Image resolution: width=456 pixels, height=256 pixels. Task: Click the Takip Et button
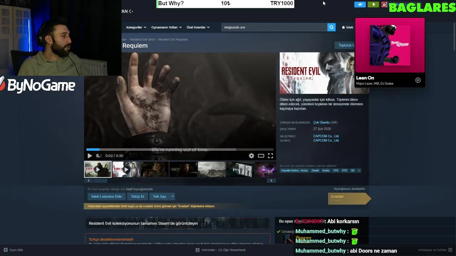pyautogui.click(x=138, y=196)
